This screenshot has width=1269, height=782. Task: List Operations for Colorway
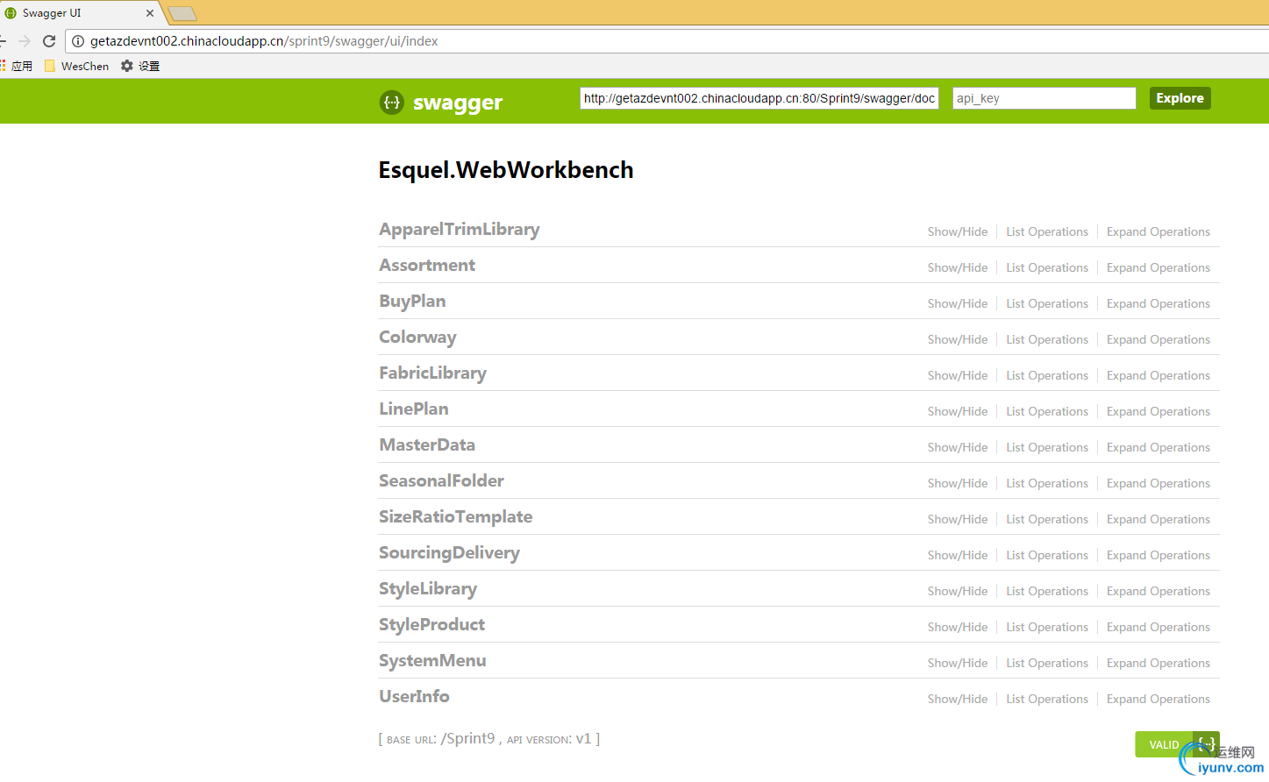[1047, 339]
